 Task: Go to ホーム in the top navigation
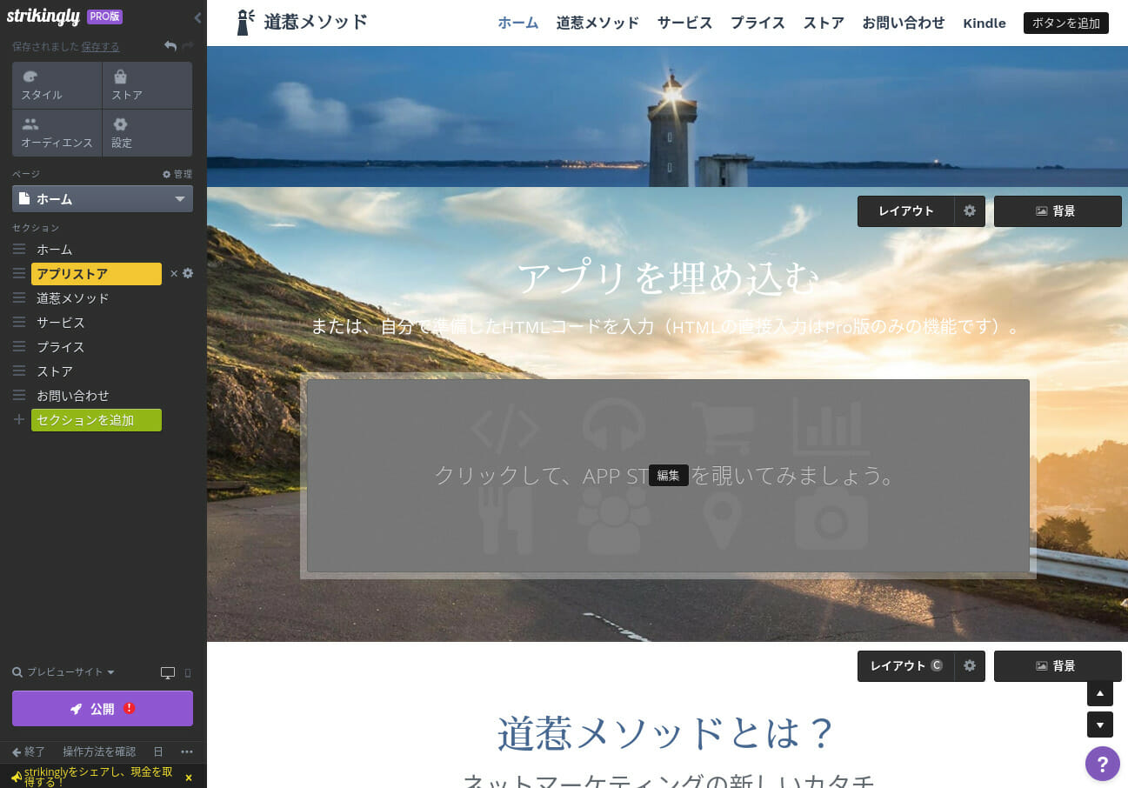tap(518, 23)
